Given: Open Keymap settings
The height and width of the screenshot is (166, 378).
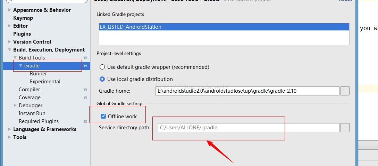Looking at the screenshot, I should [23, 18].
